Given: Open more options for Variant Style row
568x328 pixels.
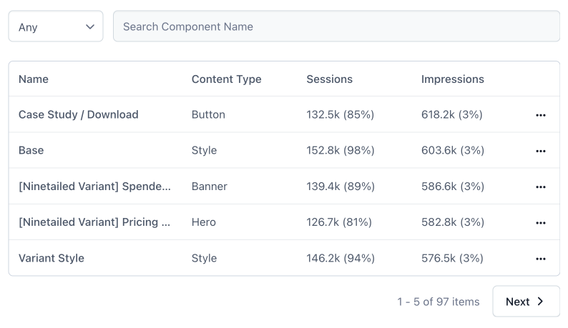Looking at the screenshot, I should 540,258.
